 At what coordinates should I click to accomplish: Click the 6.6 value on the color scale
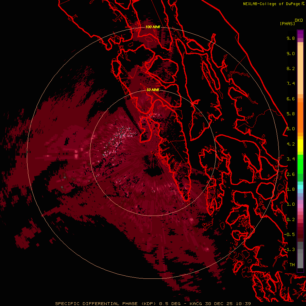click(x=291, y=99)
